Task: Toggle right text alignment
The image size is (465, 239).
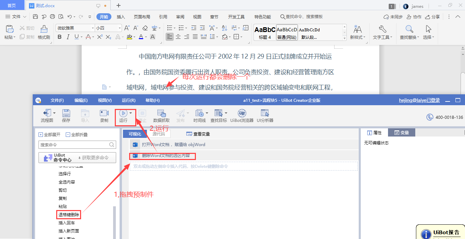Action: pos(186,37)
